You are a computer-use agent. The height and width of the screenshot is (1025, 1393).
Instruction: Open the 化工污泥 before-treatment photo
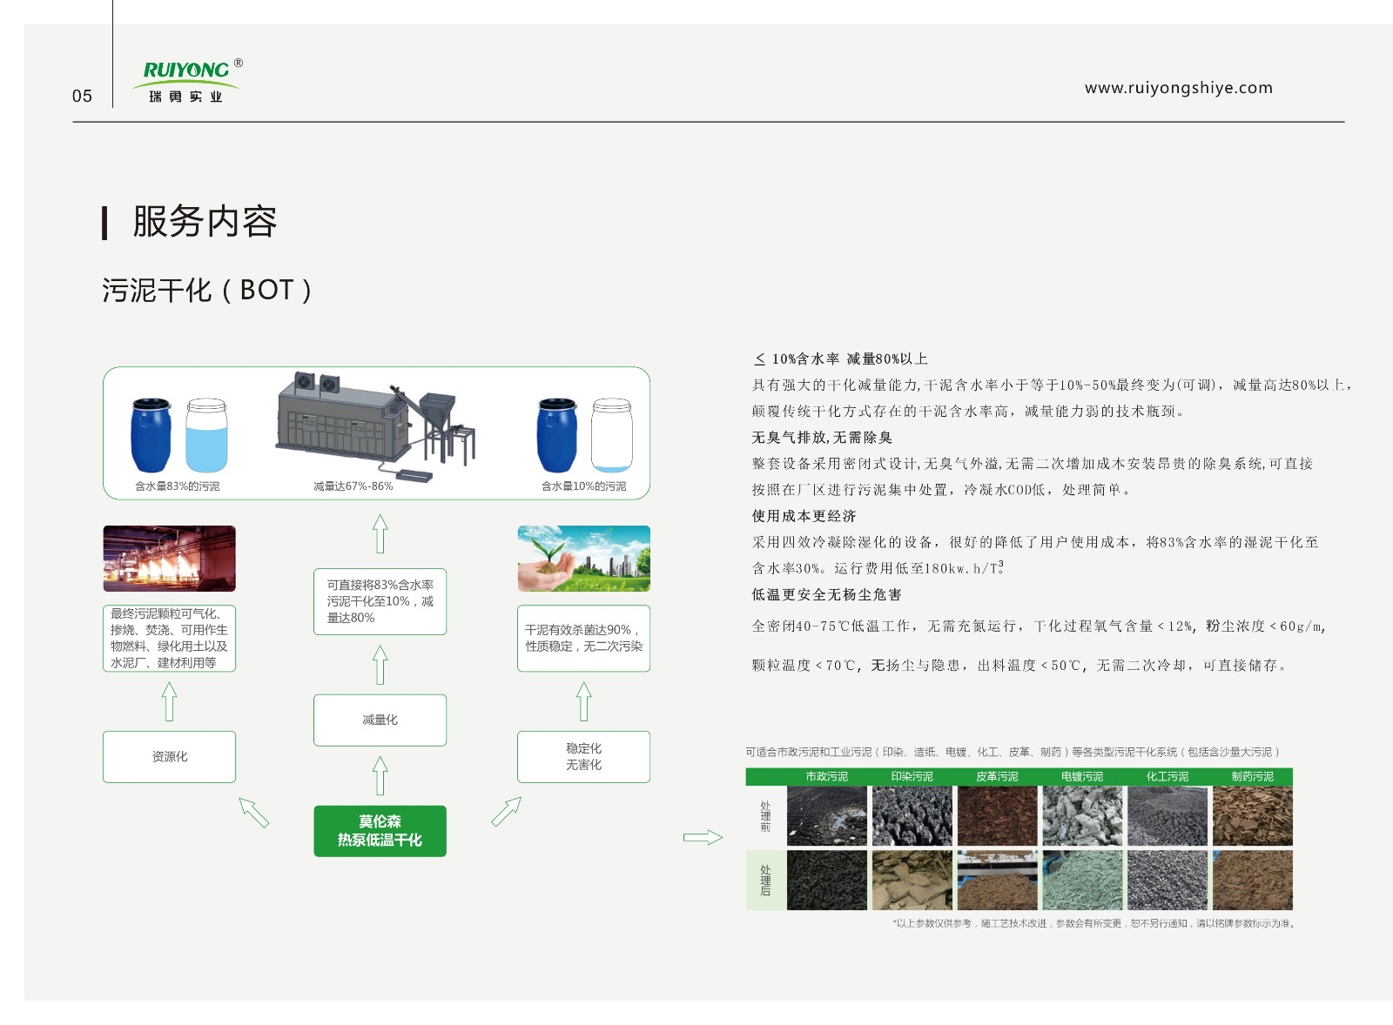1168,816
